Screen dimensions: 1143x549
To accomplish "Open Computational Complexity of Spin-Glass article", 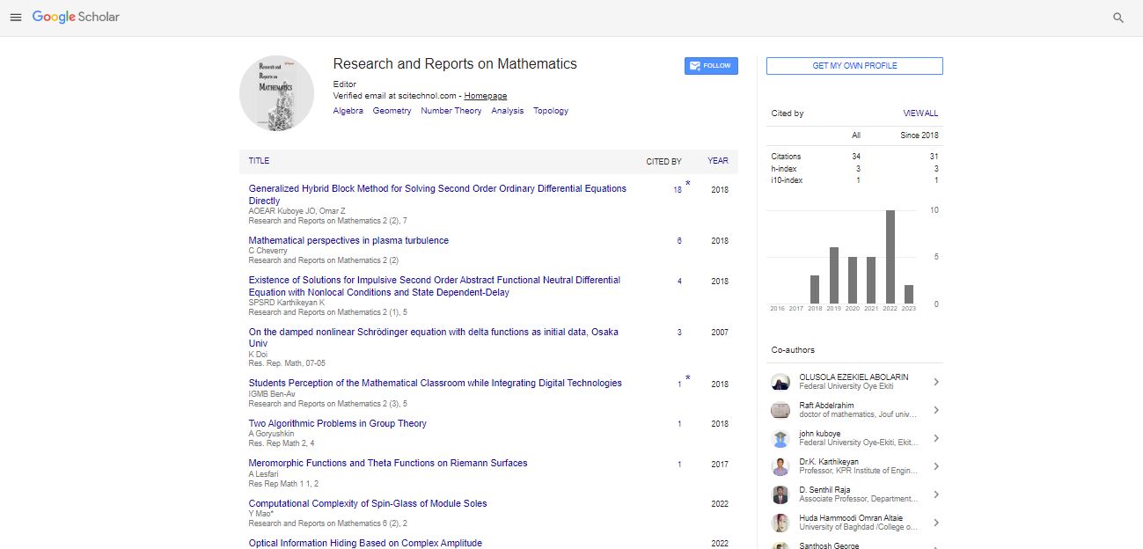I will point(368,503).
